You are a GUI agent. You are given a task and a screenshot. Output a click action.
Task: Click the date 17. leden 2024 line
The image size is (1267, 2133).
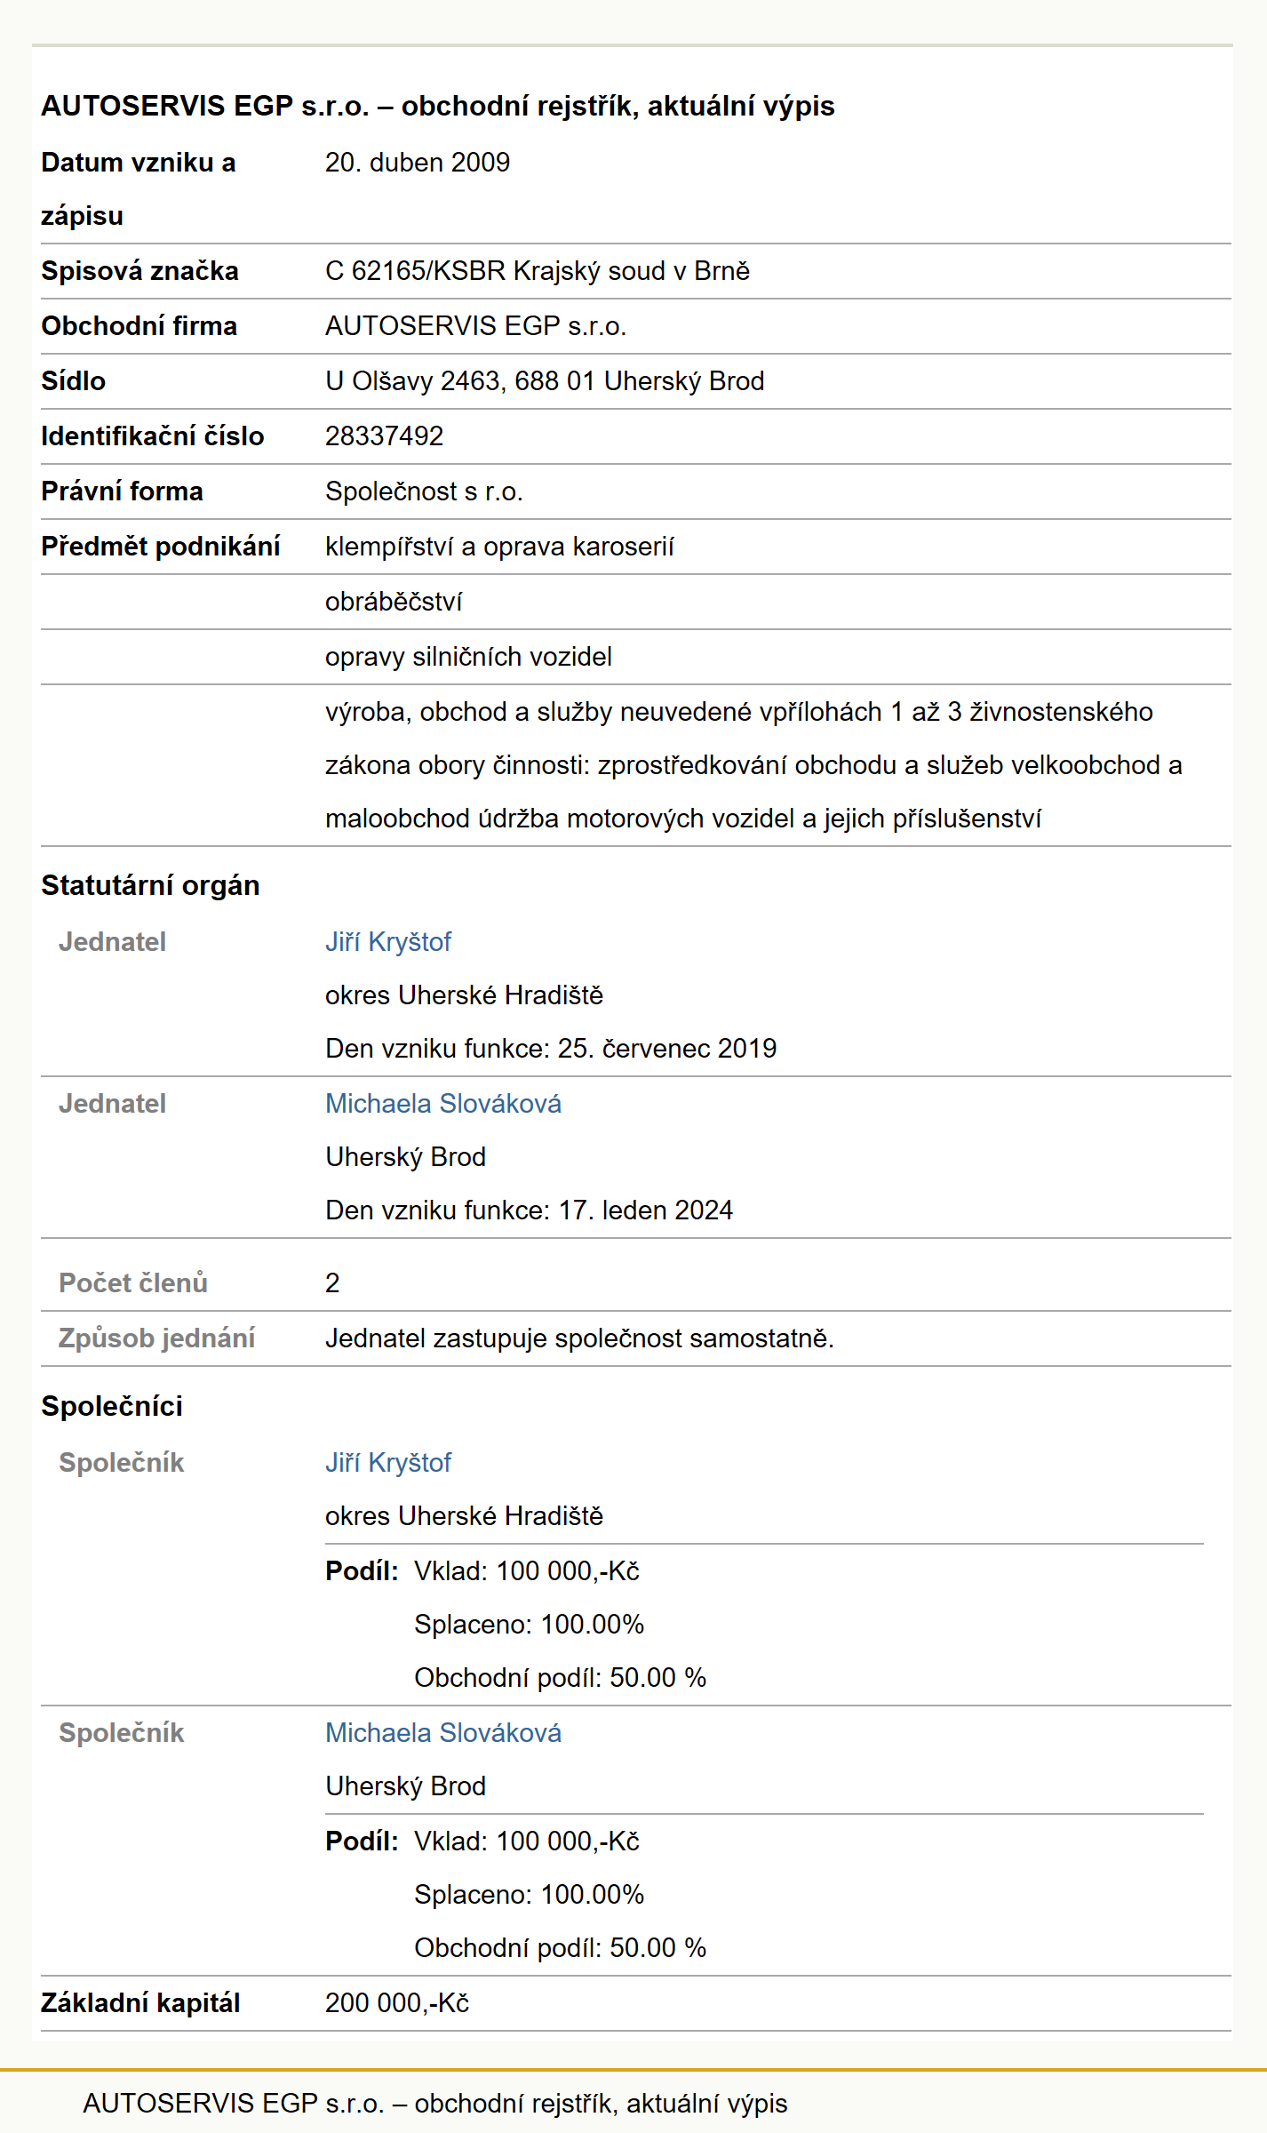[x=529, y=1210]
